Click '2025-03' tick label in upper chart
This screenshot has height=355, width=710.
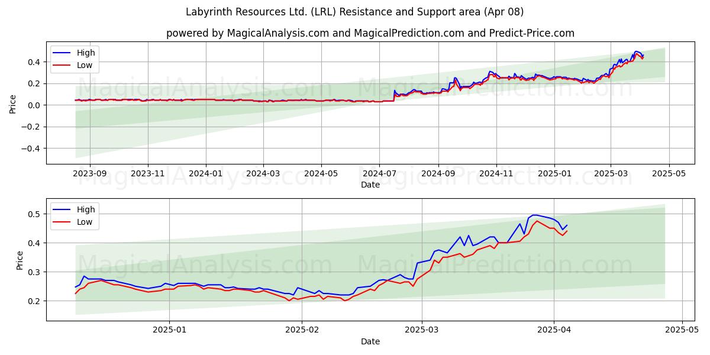(x=610, y=173)
